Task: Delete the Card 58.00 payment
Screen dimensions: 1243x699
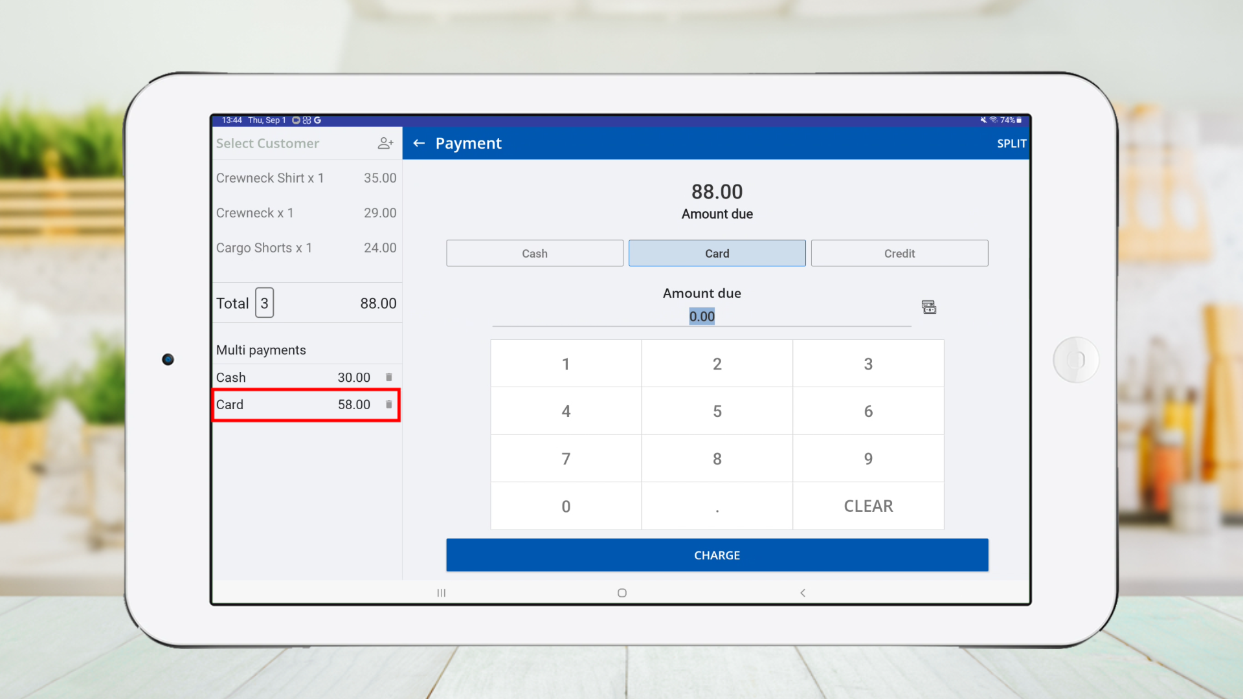Action: 389,405
